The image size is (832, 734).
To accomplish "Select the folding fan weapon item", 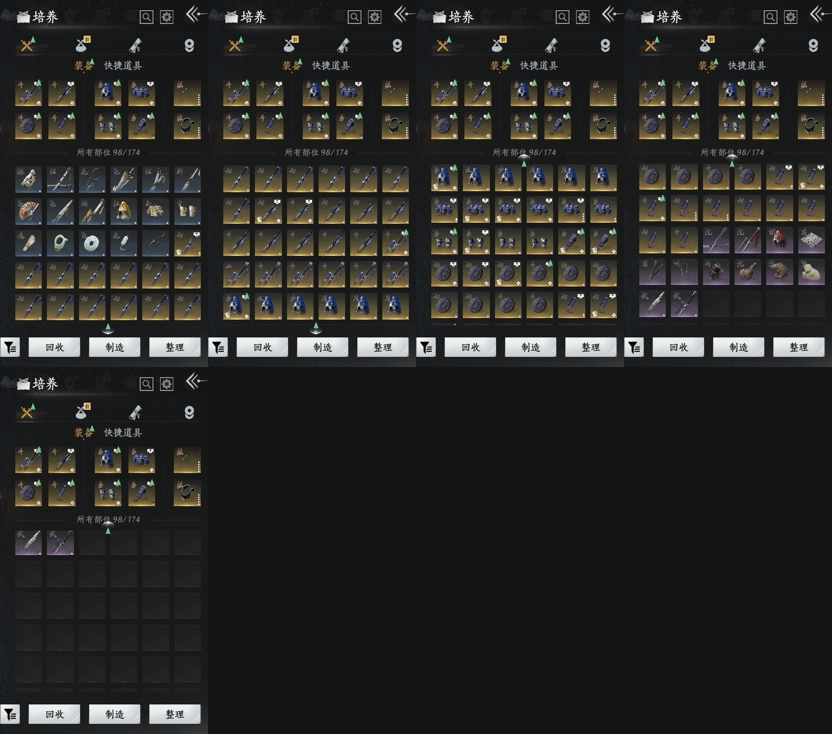I will [x=28, y=211].
